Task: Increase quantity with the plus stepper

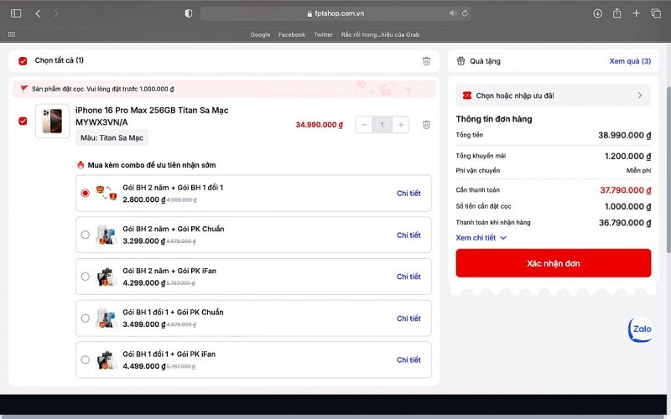Action: [x=402, y=125]
